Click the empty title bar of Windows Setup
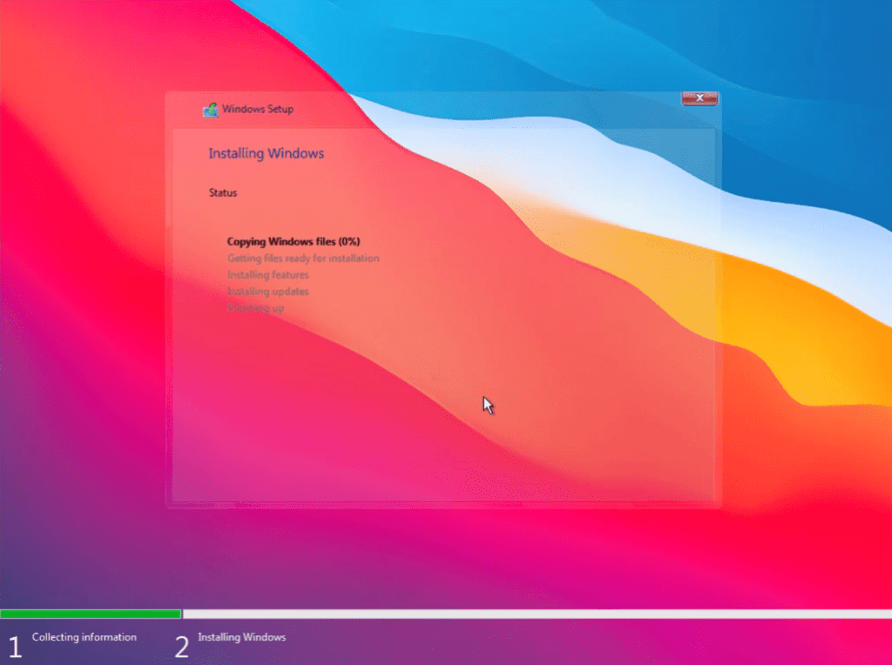The width and height of the screenshot is (892, 665). [479, 110]
